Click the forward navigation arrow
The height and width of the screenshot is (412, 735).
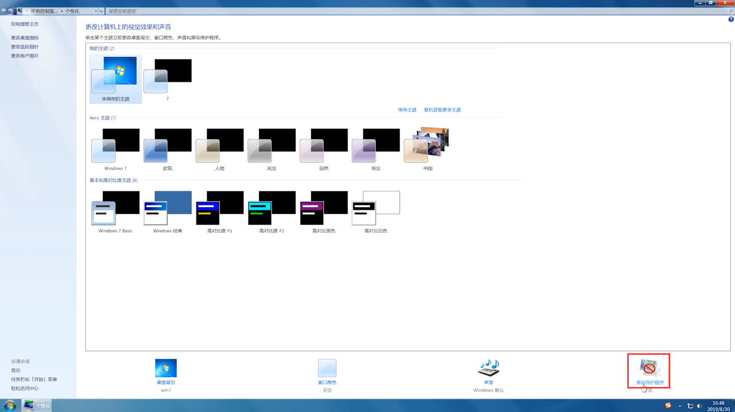pos(10,11)
